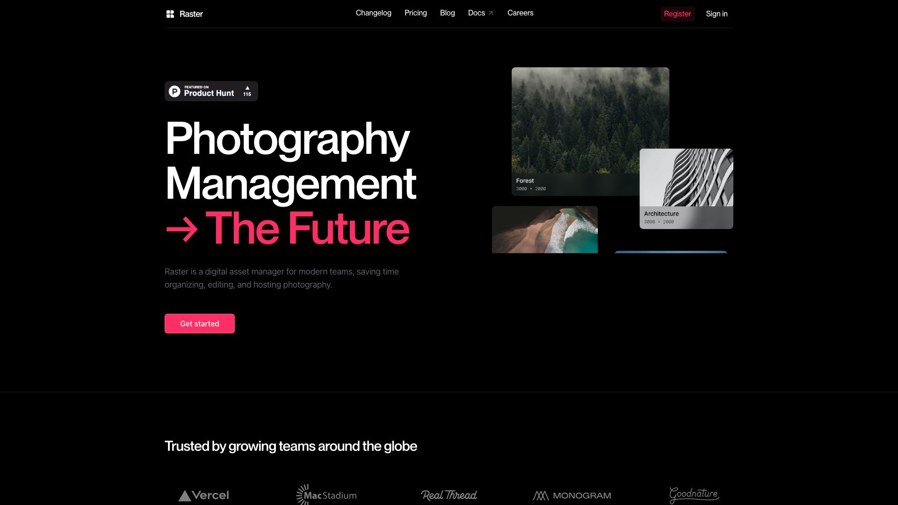The height and width of the screenshot is (505, 898).
Task: Click the Raster logo icon
Action: [170, 14]
